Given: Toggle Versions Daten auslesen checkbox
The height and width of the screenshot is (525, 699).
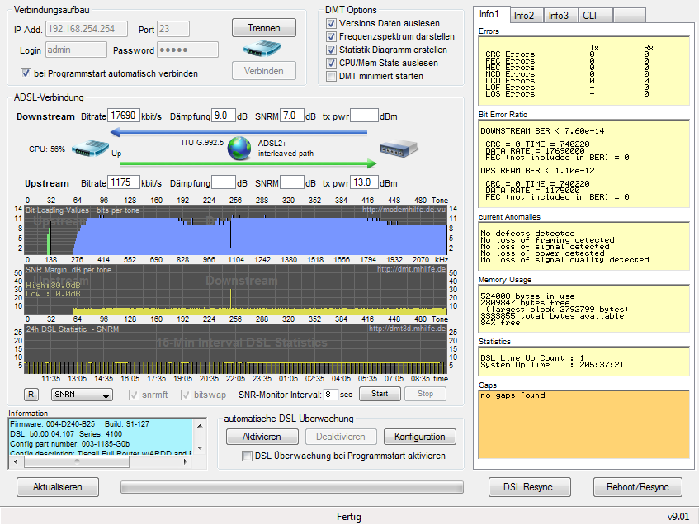Looking at the screenshot, I should click(x=331, y=23).
